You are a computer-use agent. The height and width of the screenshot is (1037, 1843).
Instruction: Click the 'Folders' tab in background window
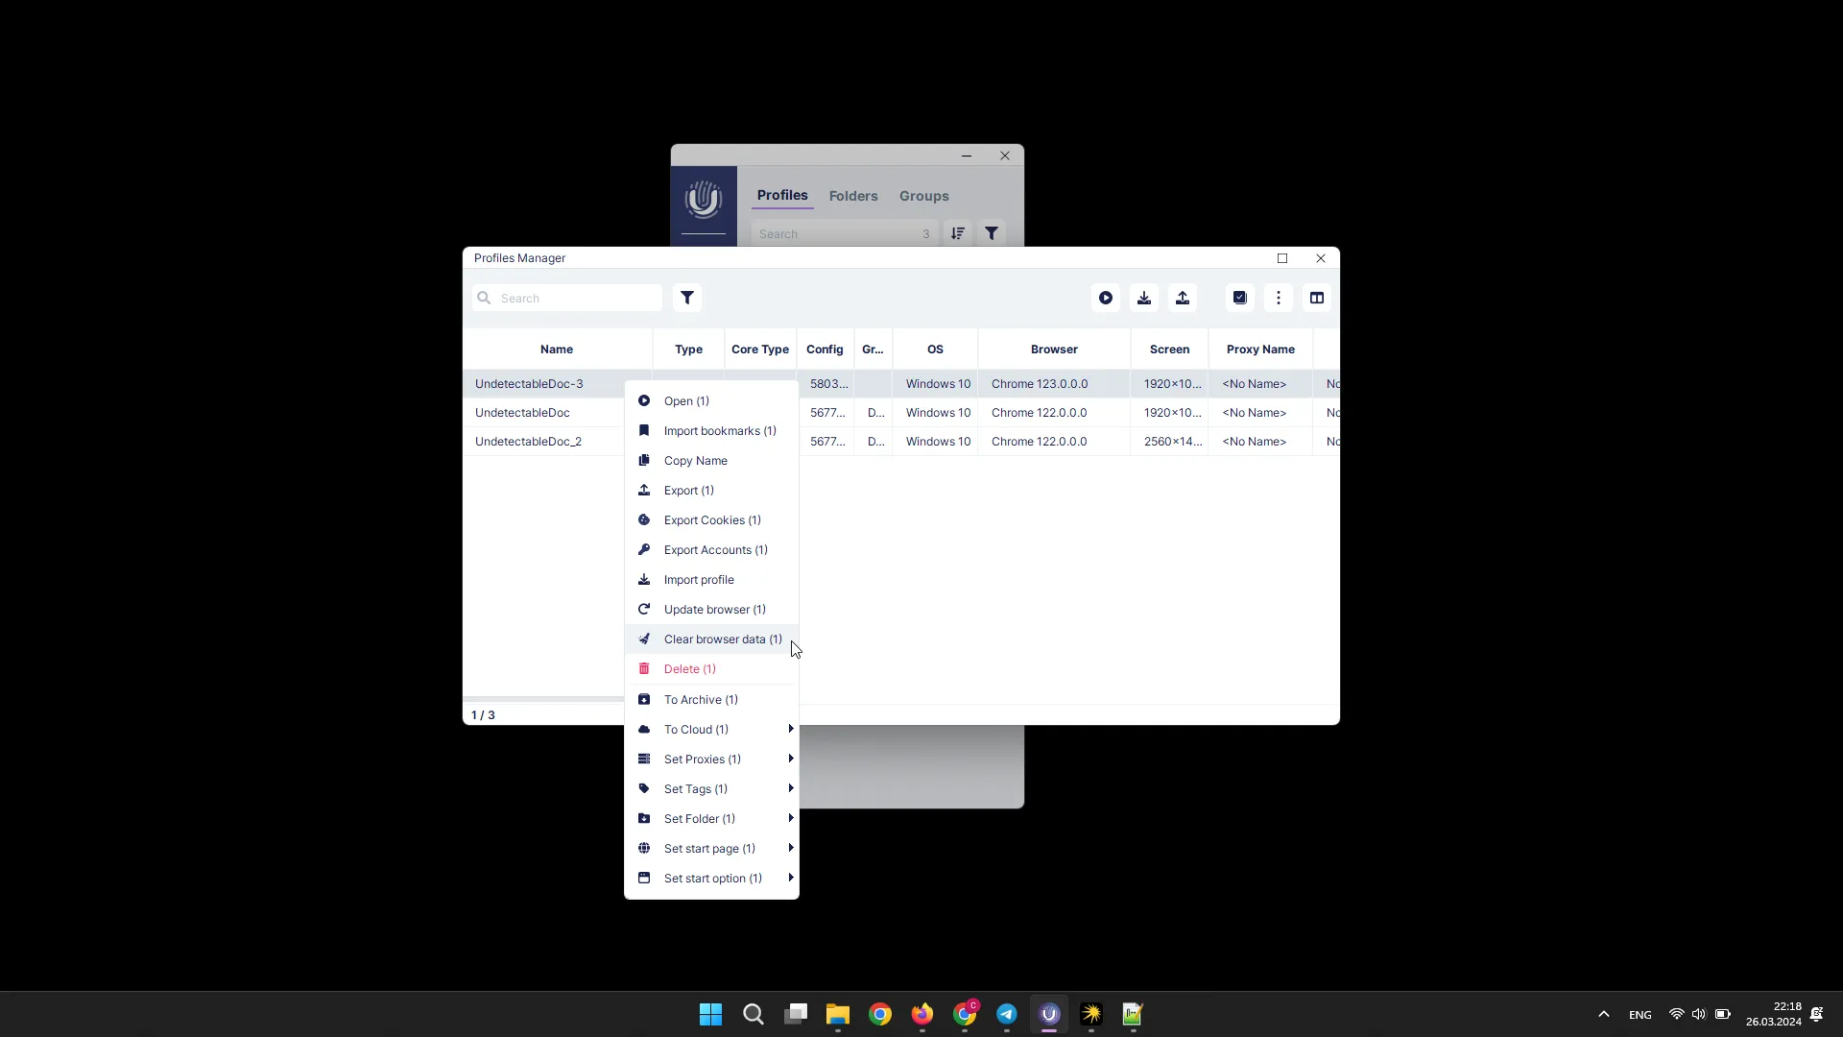(853, 196)
